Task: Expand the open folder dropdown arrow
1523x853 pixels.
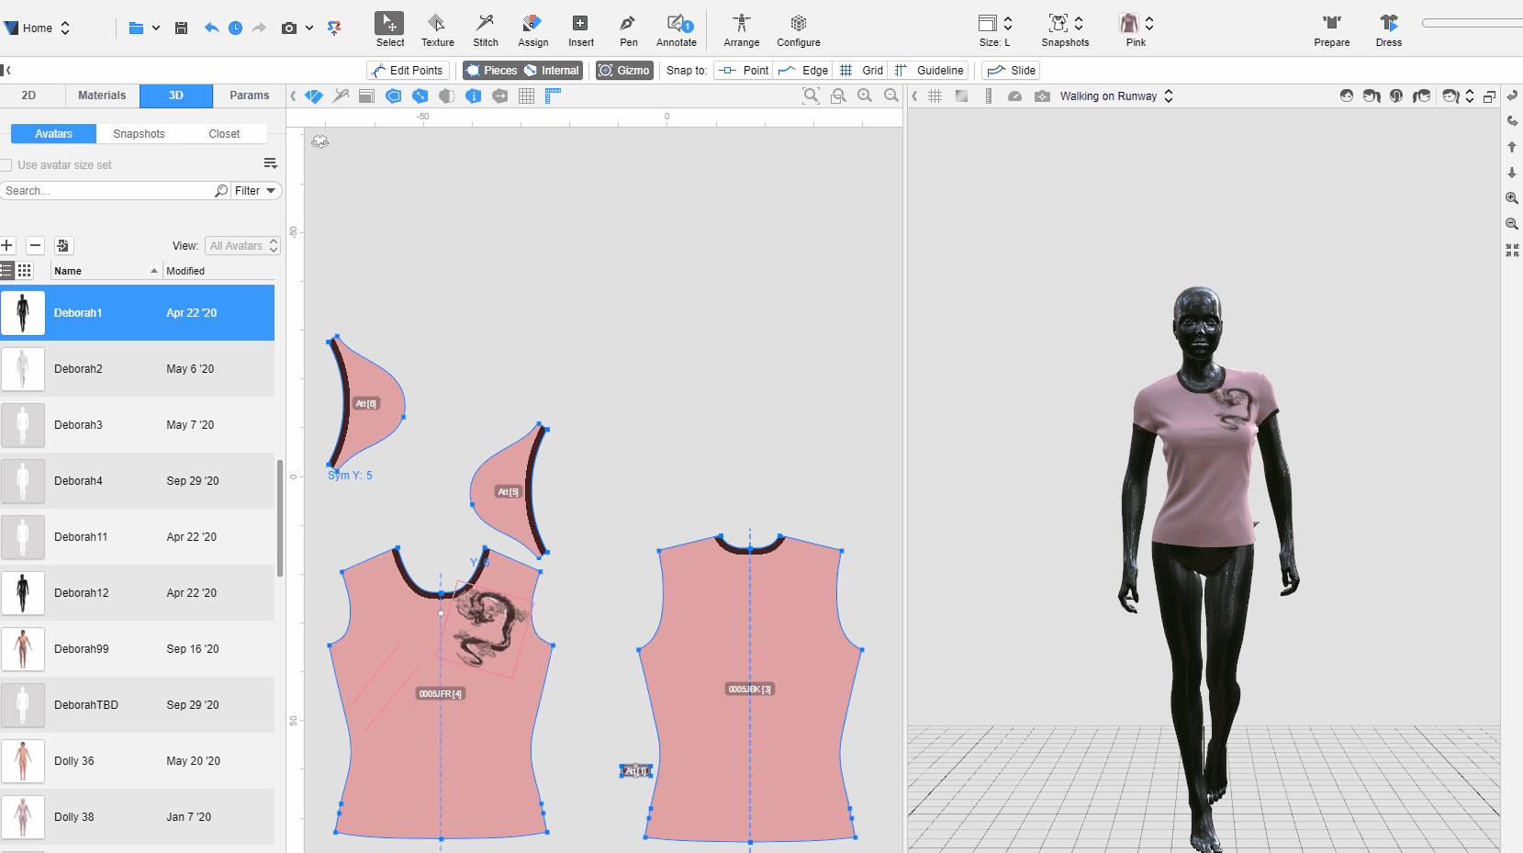Action: 156,28
